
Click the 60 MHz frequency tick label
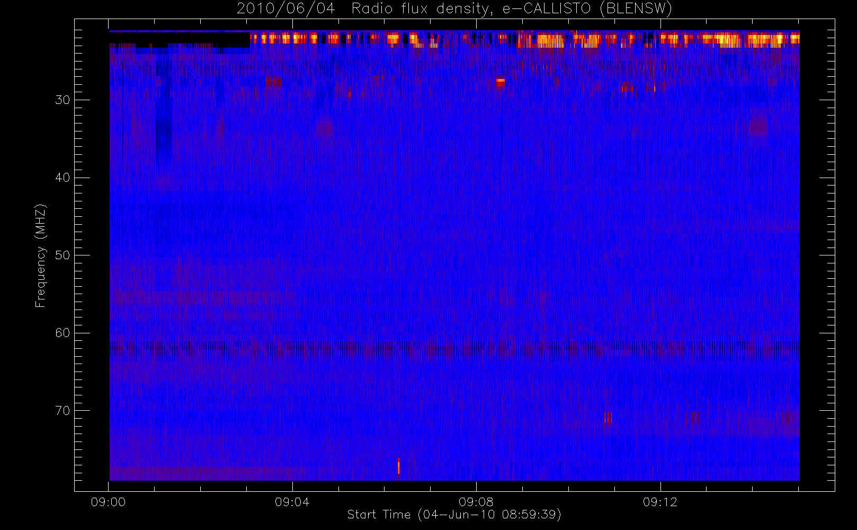pos(63,333)
